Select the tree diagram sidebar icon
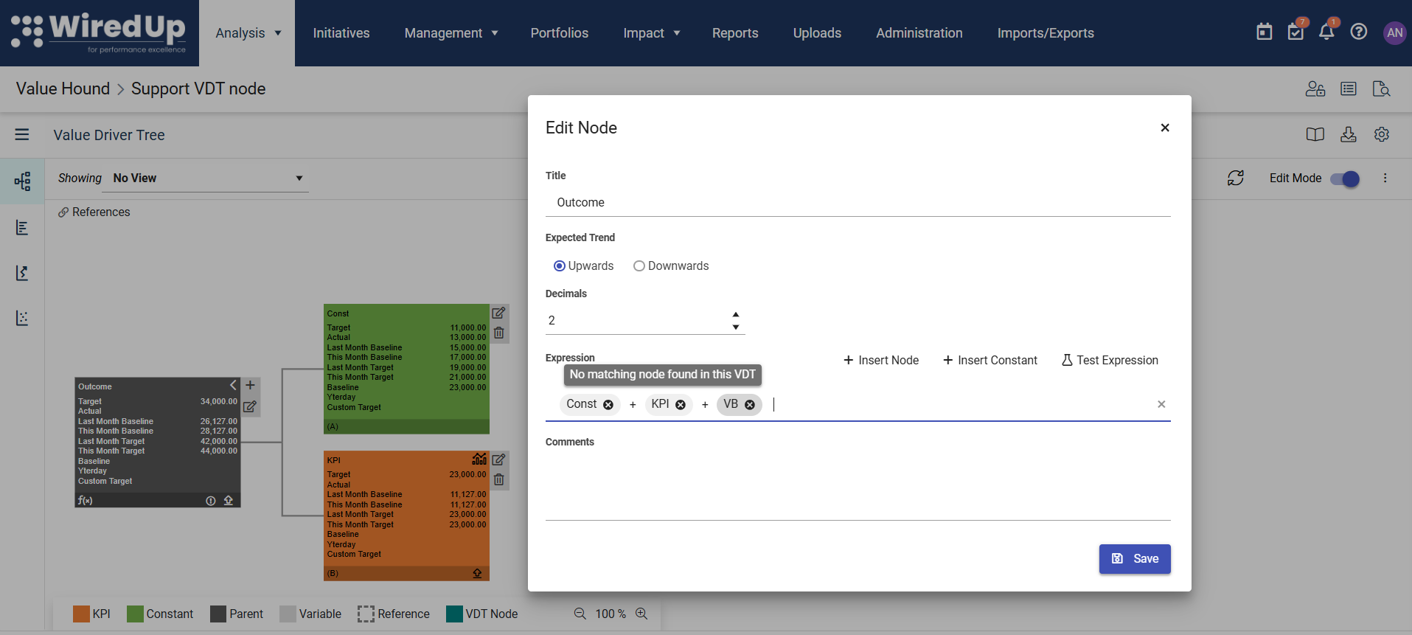The width and height of the screenshot is (1412, 635). [x=22, y=181]
